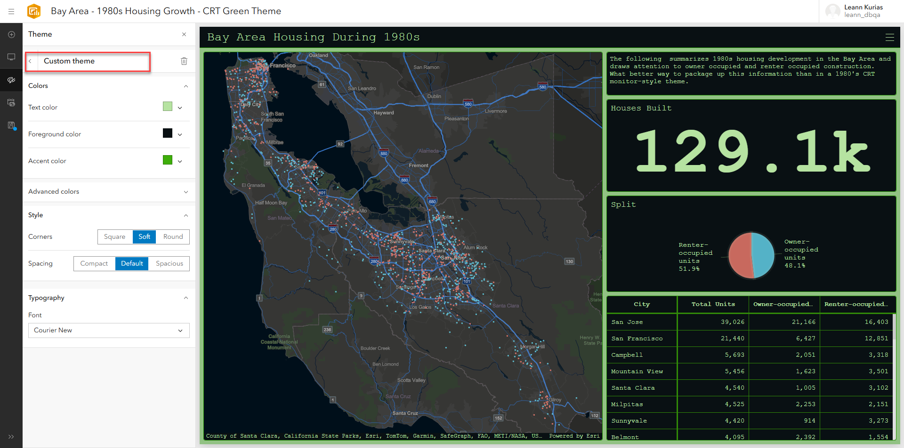
Task: Close the Theme panel
Action: [184, 34]
